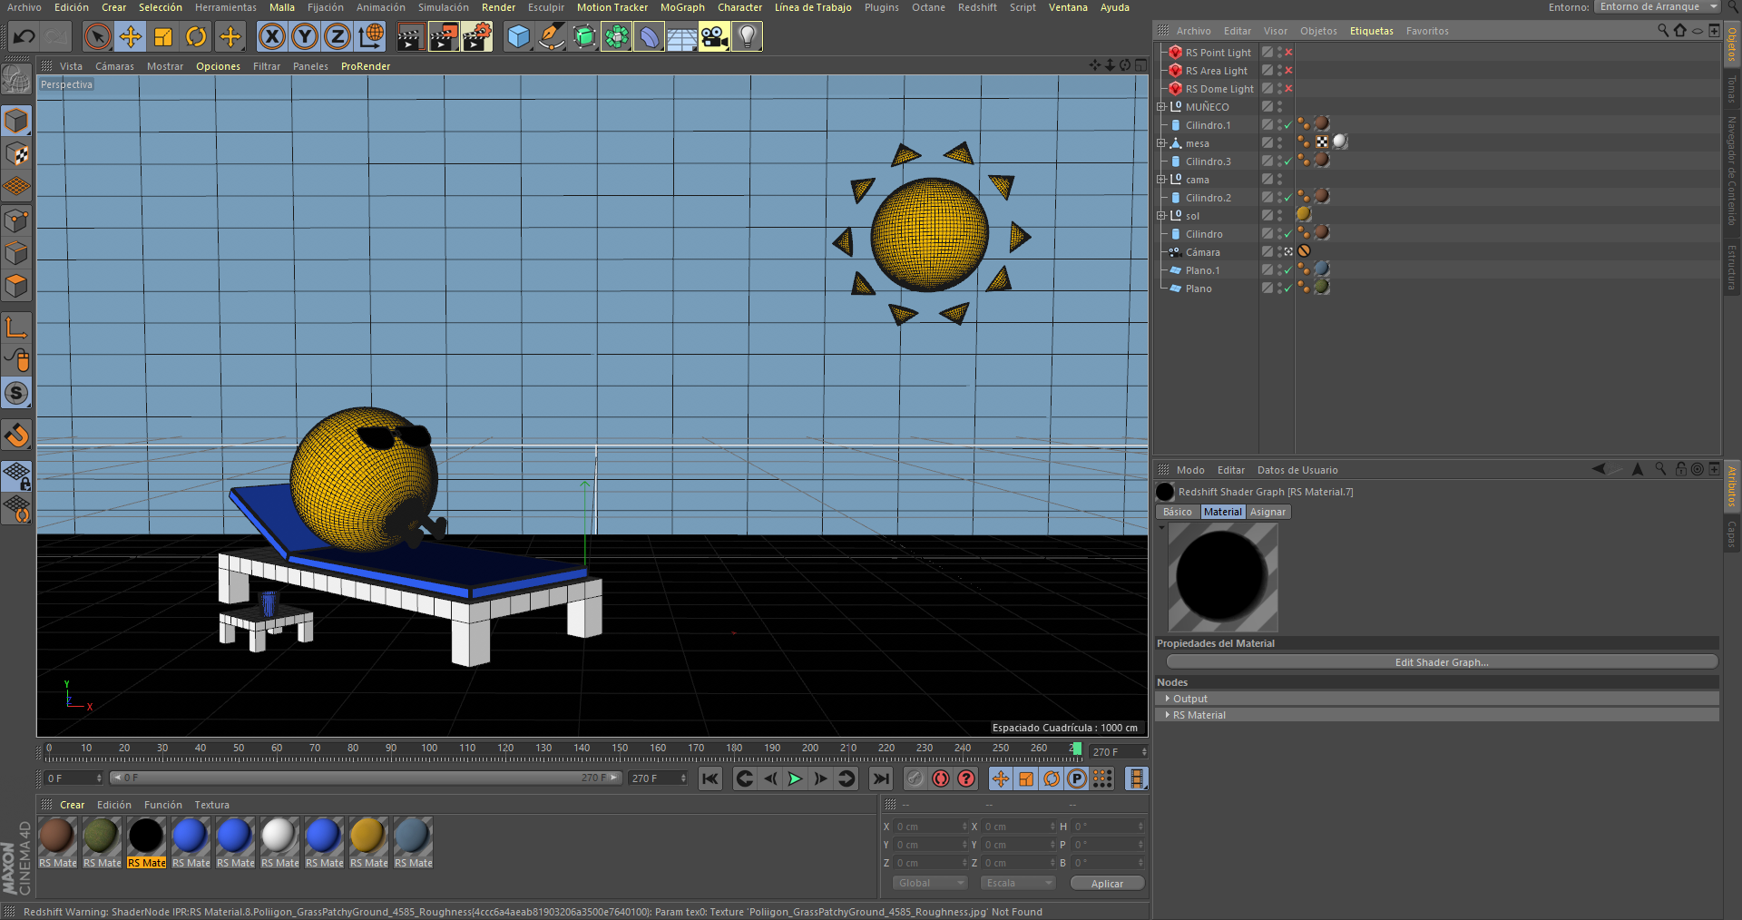The height and width of the screenshot is (920, 1742).
Task: Open the Render menu
Action: (498, 7)
